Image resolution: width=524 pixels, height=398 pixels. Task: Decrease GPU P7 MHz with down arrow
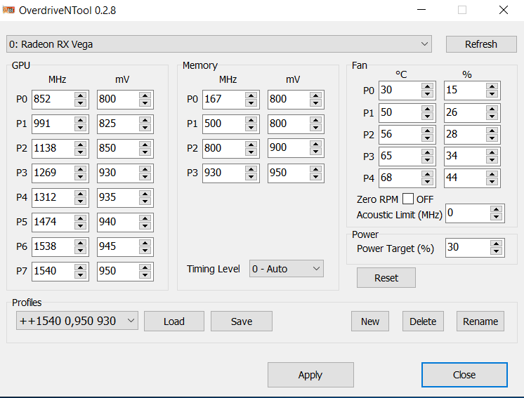click(80, 274)
